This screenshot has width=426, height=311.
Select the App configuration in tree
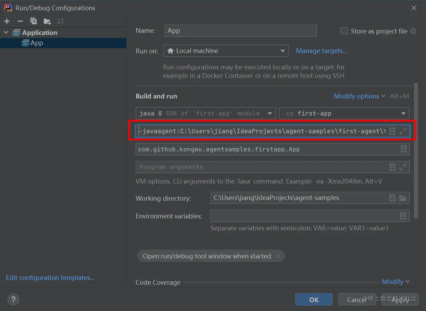(63, 43)
